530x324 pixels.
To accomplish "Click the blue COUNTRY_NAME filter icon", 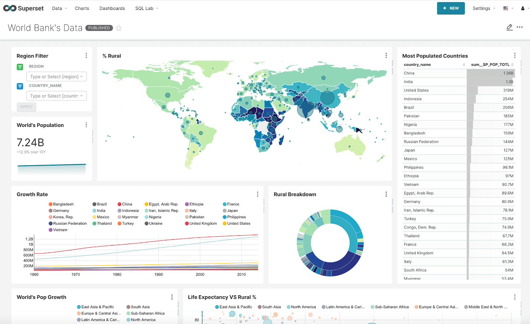I will tap(20, 86).
